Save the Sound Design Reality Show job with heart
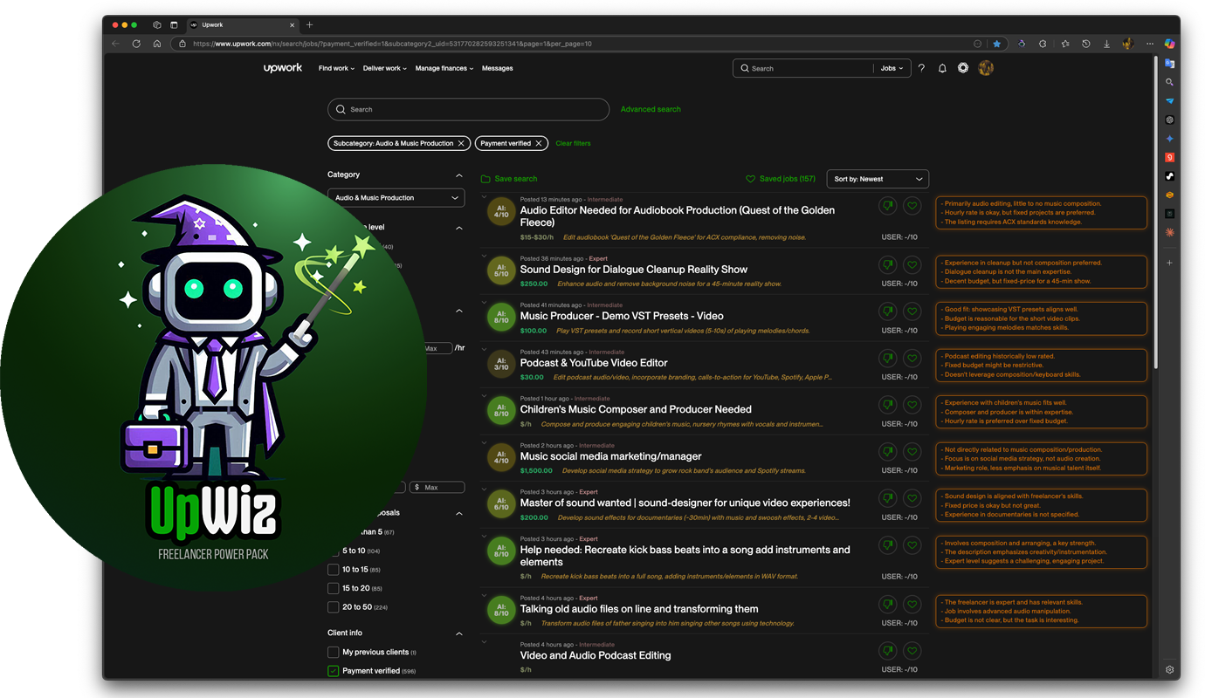1205x698 pixels. [912, 264]
